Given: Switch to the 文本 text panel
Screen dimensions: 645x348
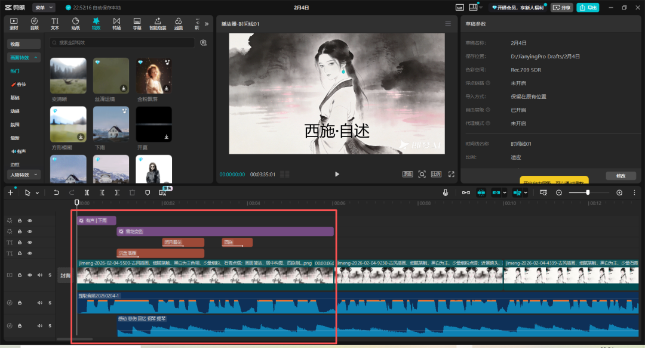Looking at the screenshot, I should 55,24.
